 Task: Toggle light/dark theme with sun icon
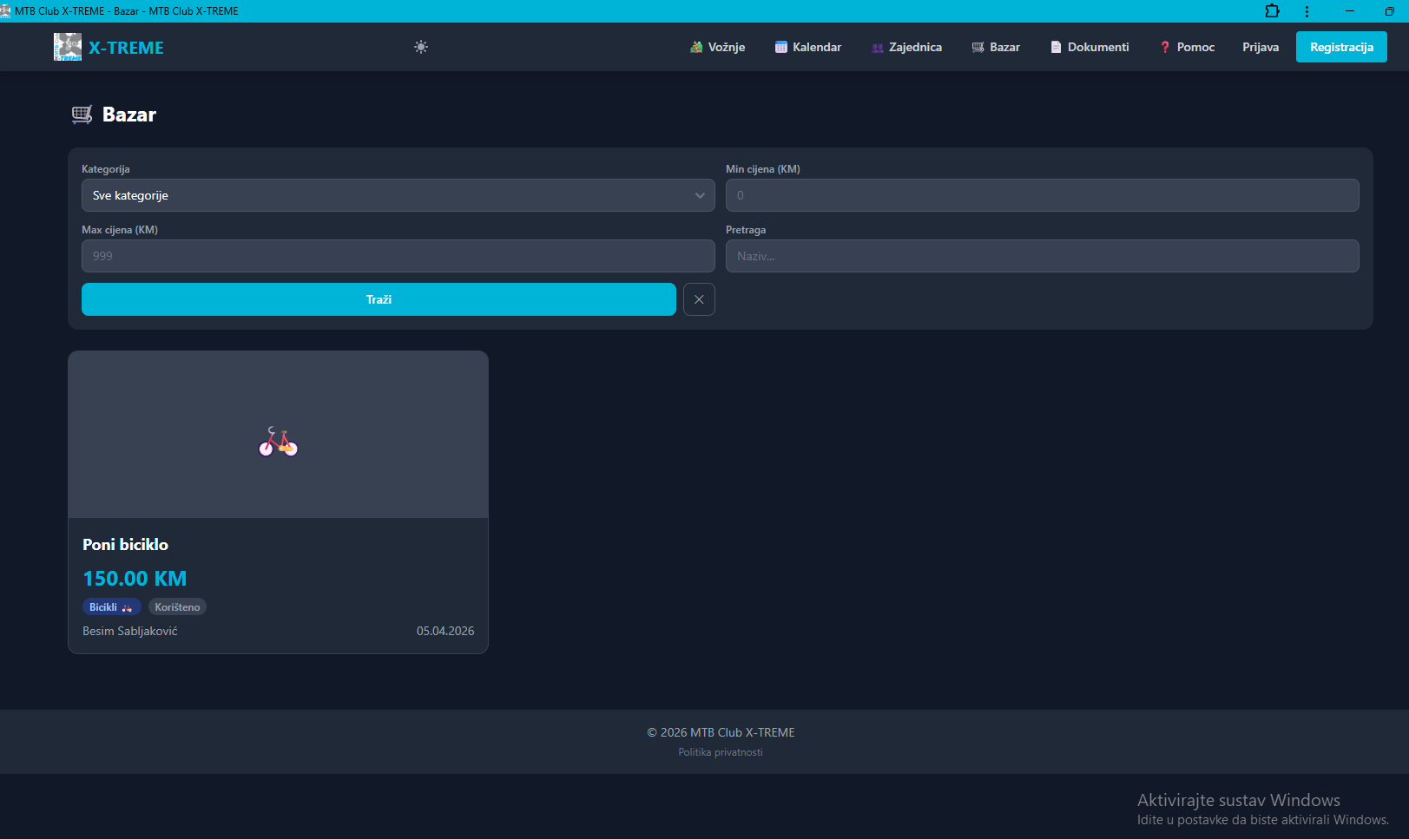pos(421,47)
